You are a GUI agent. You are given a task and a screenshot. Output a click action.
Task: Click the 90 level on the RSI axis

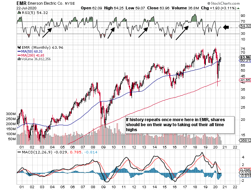tap(243, 15)
